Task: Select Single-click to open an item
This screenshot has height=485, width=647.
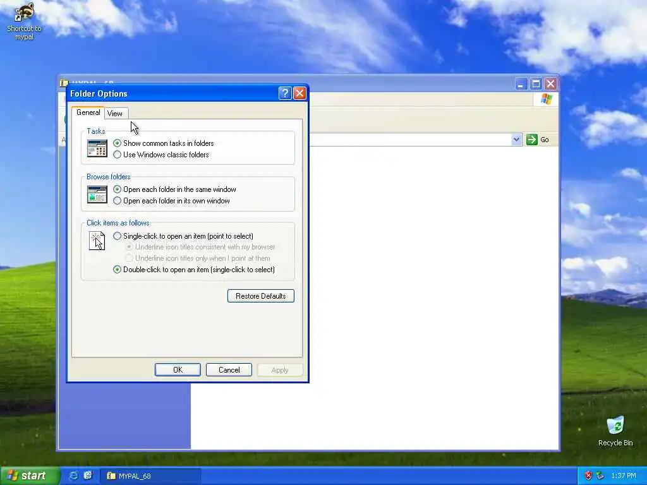Action: tap(183, 236)
